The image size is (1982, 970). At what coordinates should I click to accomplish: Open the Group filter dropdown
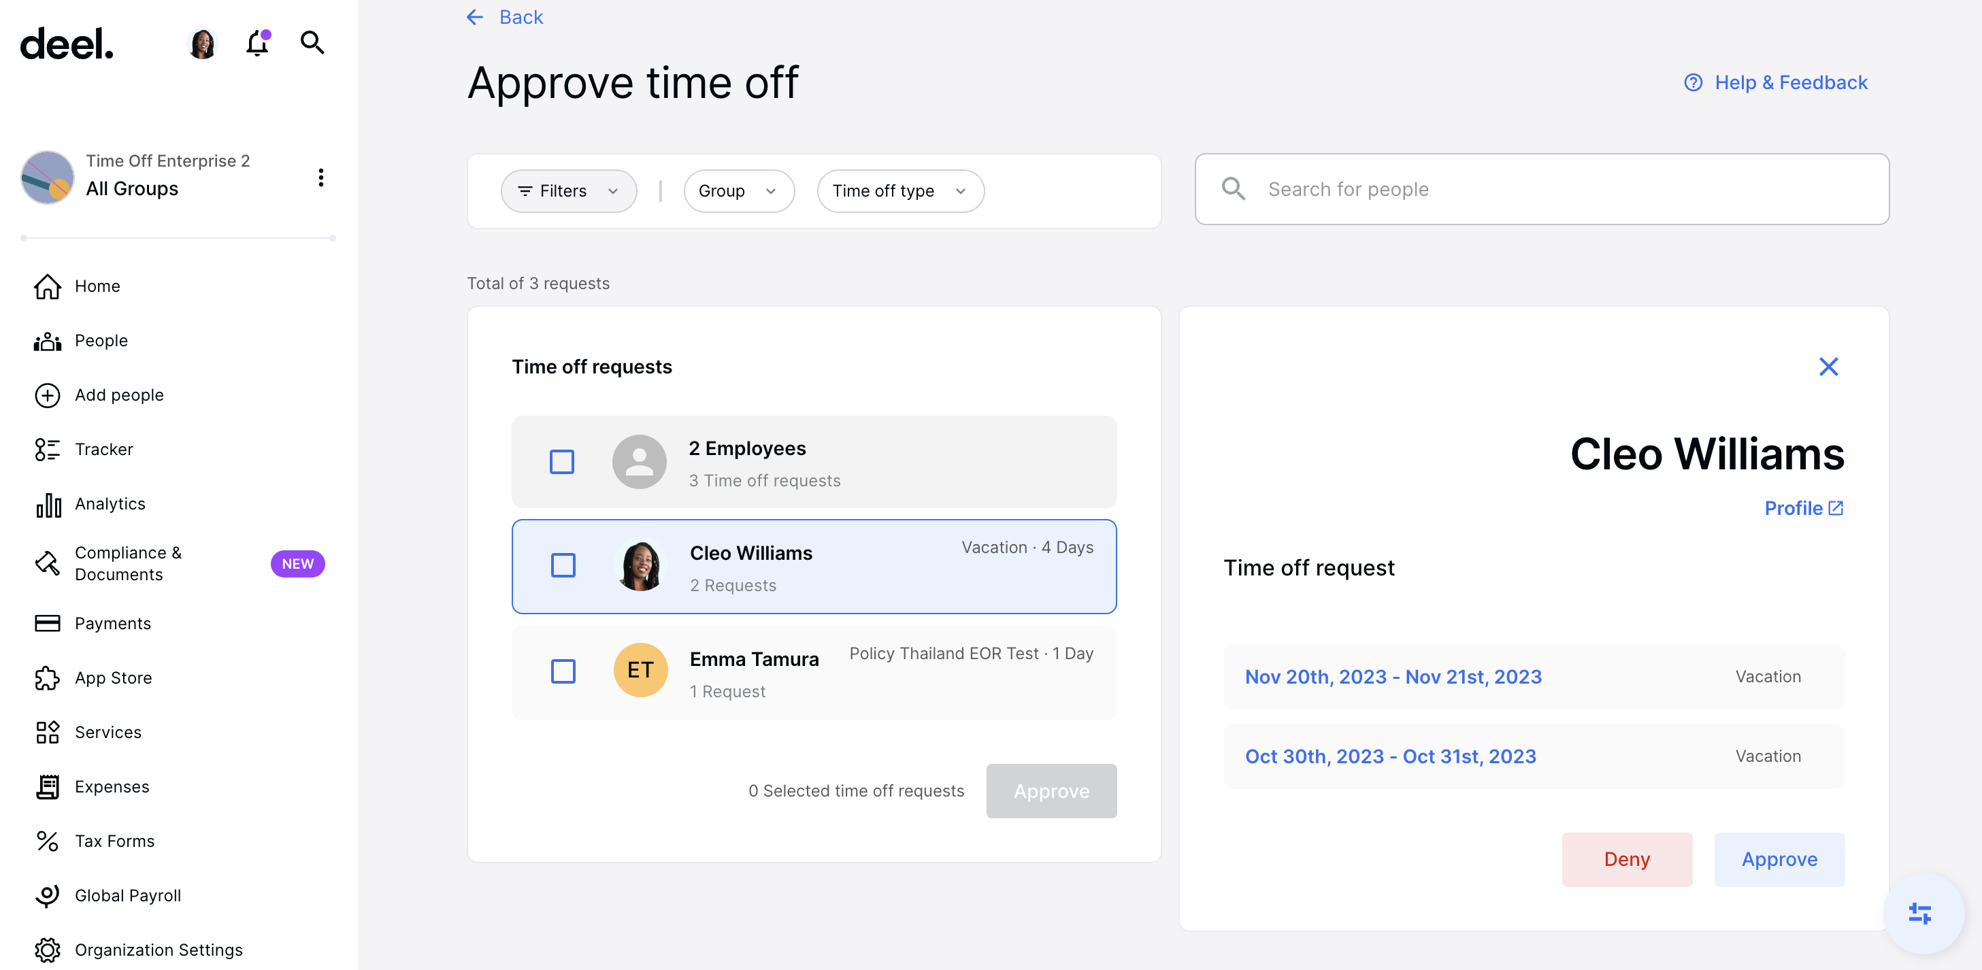(x=738, y=190)
